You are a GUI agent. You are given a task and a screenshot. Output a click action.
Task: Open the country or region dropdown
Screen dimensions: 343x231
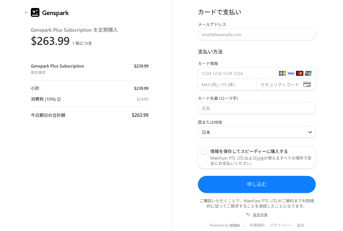point(257,132)
